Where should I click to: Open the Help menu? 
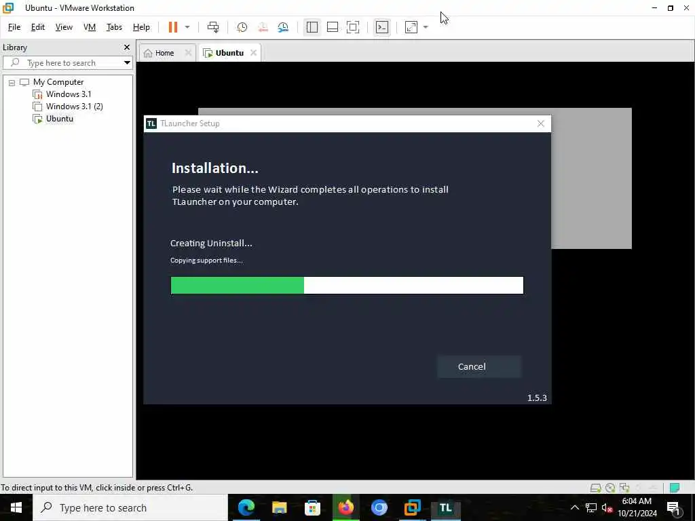click(x=141, y=27)
